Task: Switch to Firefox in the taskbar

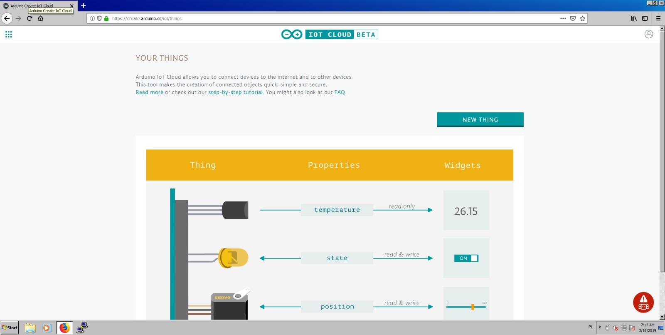Action: (64, 328)
